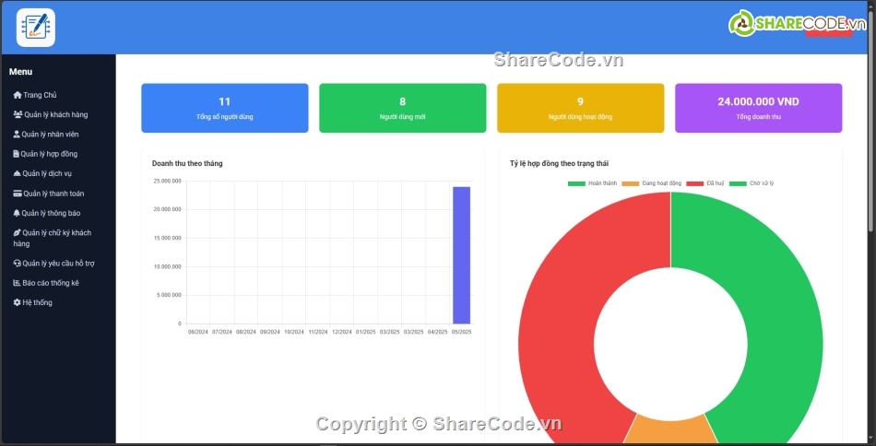
Task: Click the 12/2024 x-axis label
Action: [342, 332]
